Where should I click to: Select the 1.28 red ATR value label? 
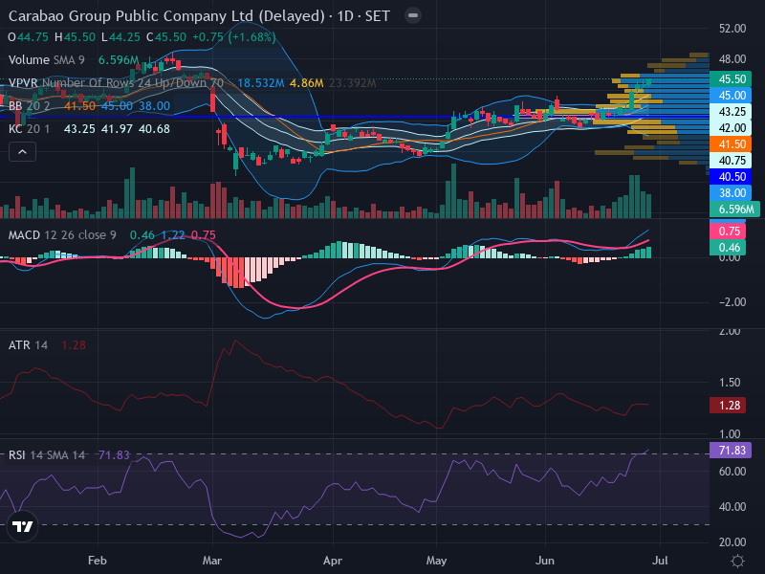coord(728,405)
